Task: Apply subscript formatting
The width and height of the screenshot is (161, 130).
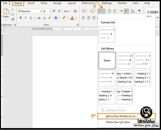Action: tap(44, 18)
